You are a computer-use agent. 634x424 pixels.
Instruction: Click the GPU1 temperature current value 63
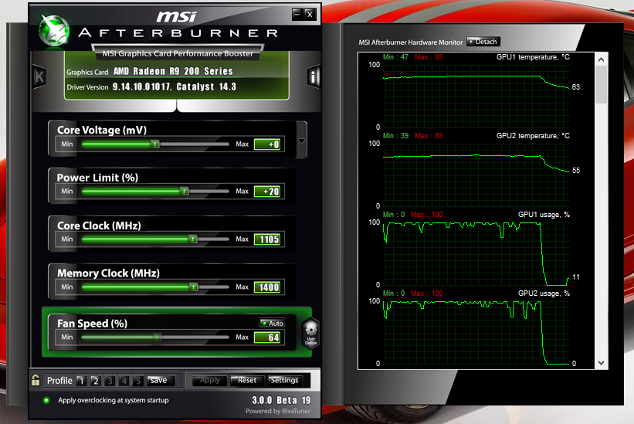[576, 87]
